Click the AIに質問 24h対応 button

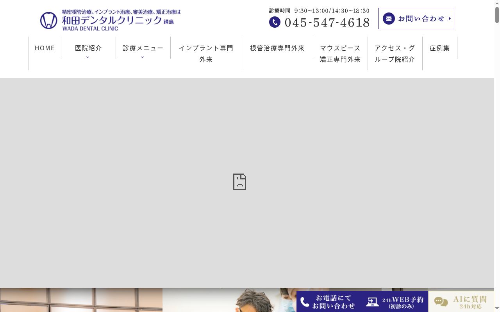461,302
